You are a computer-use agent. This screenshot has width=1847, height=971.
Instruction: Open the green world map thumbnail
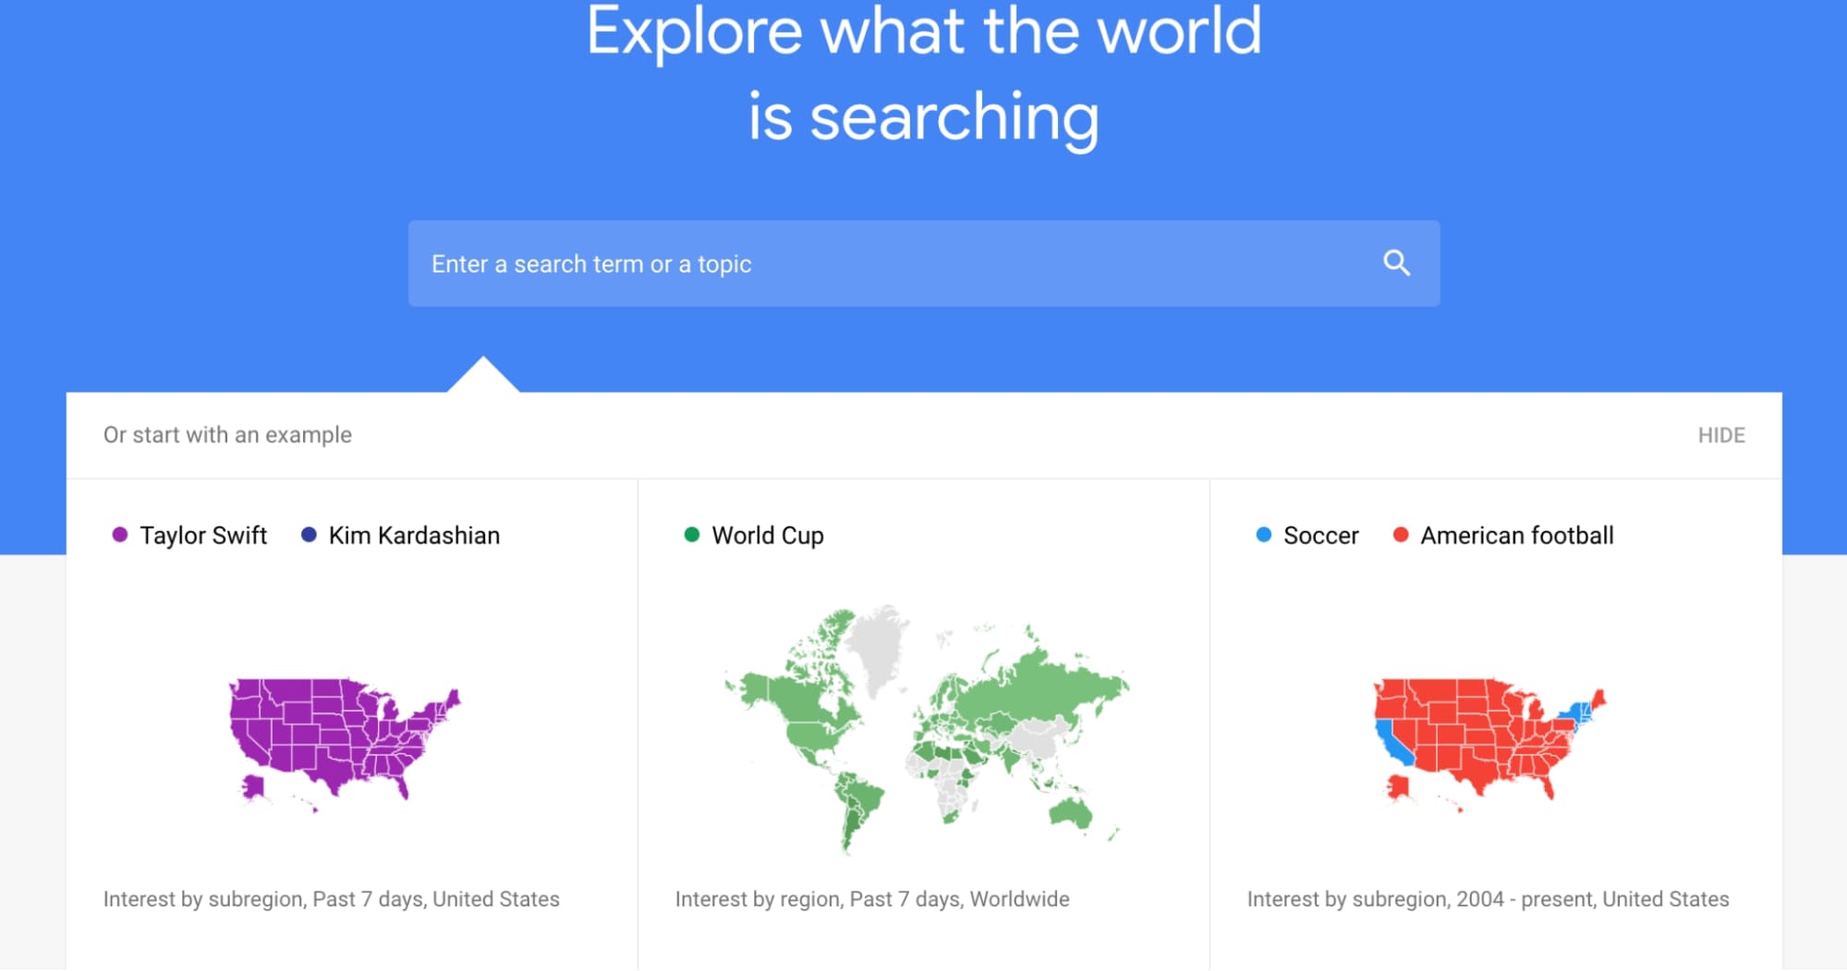[x=926, y=729]
